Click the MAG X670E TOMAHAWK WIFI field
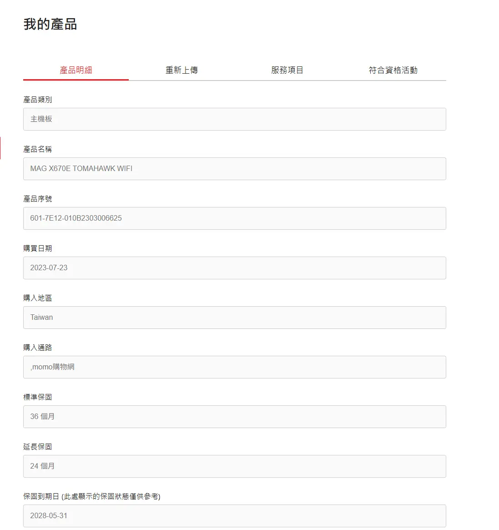 click(x=234, y=169)
